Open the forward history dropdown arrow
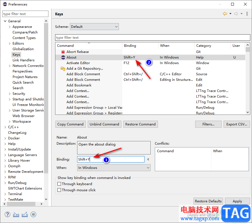The height and width of the screenshot is (223, 252). (241, 14)
